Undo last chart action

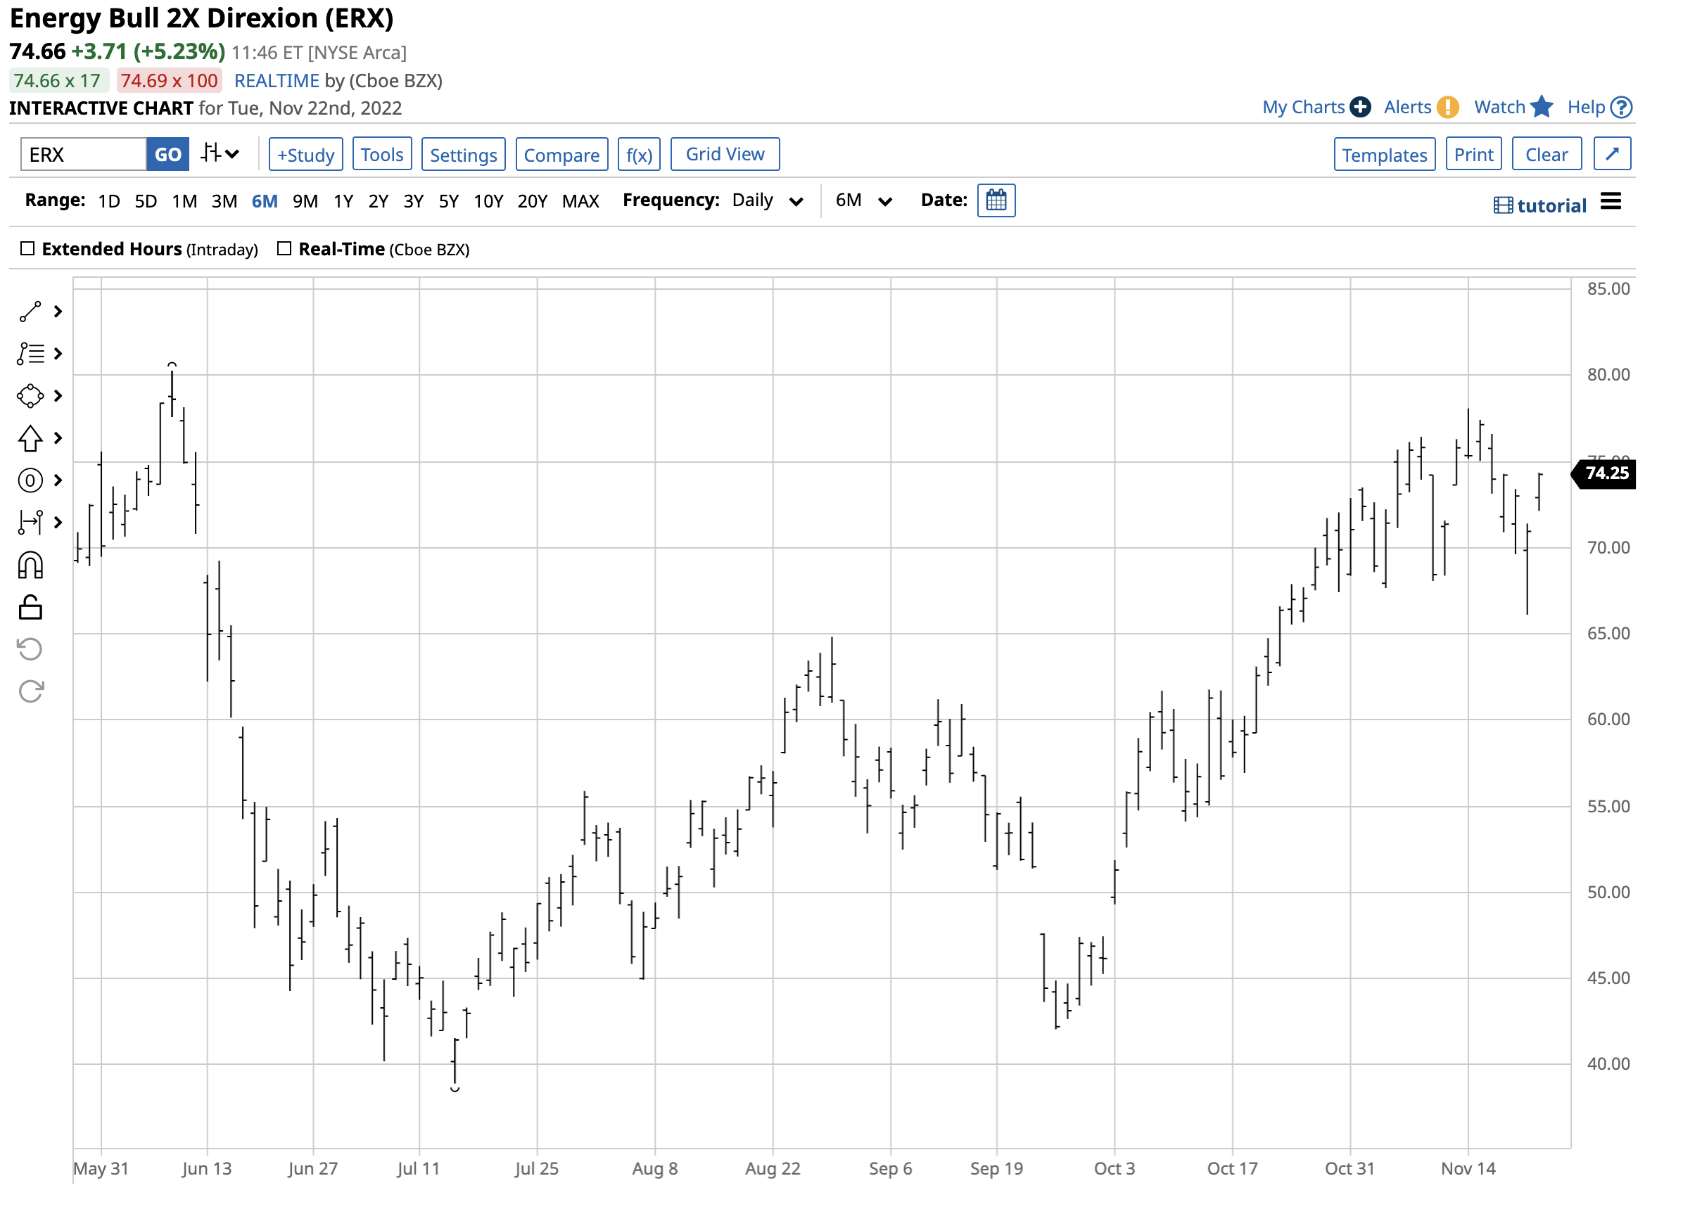coord(30,650)
